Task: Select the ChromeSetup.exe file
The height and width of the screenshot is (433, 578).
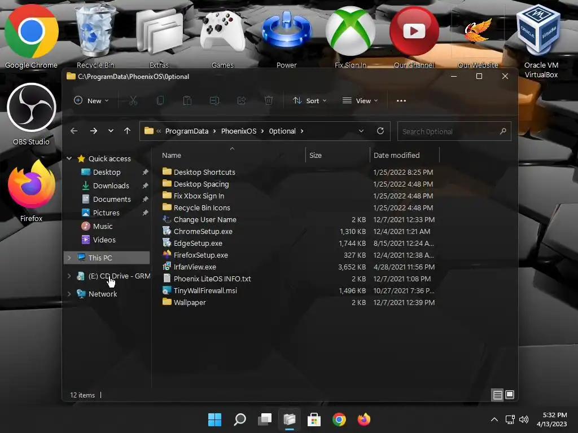Action: tap(203, 231)
